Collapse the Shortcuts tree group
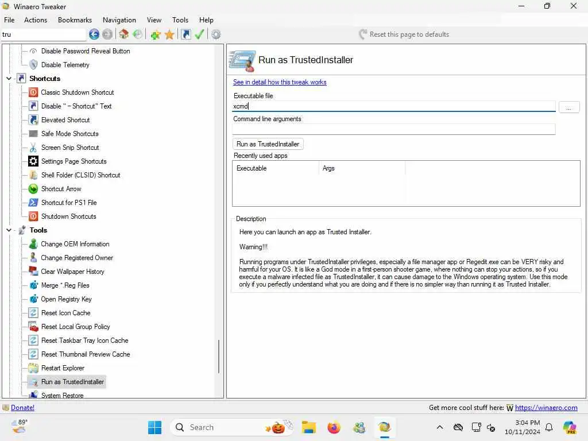 pyautogui.click(x=9, y=78)
